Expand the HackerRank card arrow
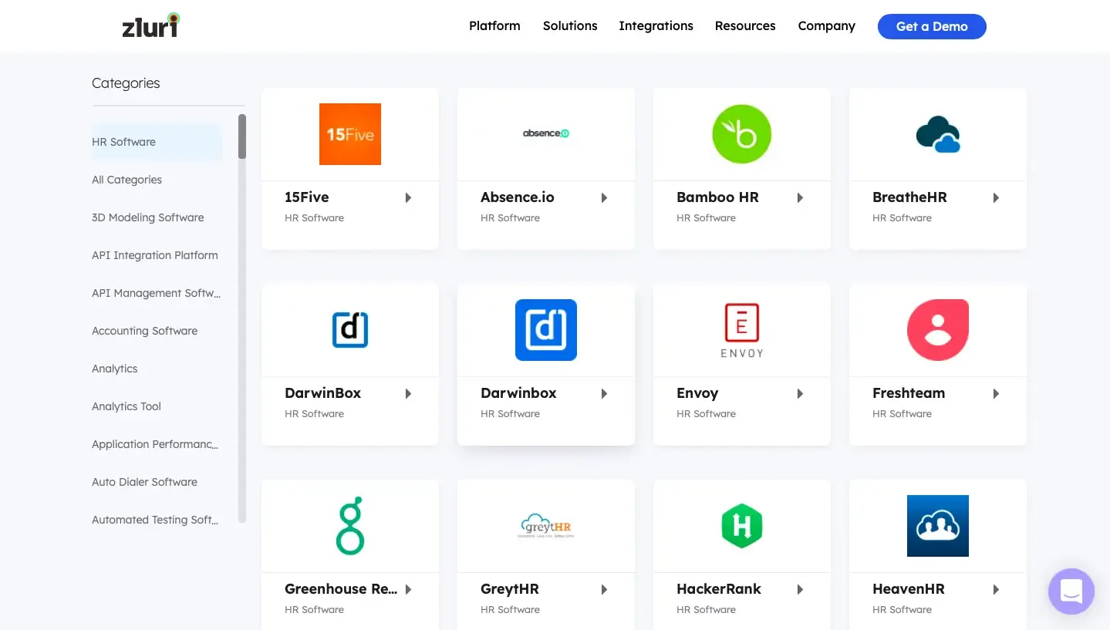Screen dimensions: 1110x630 click(x=801, y=590)
